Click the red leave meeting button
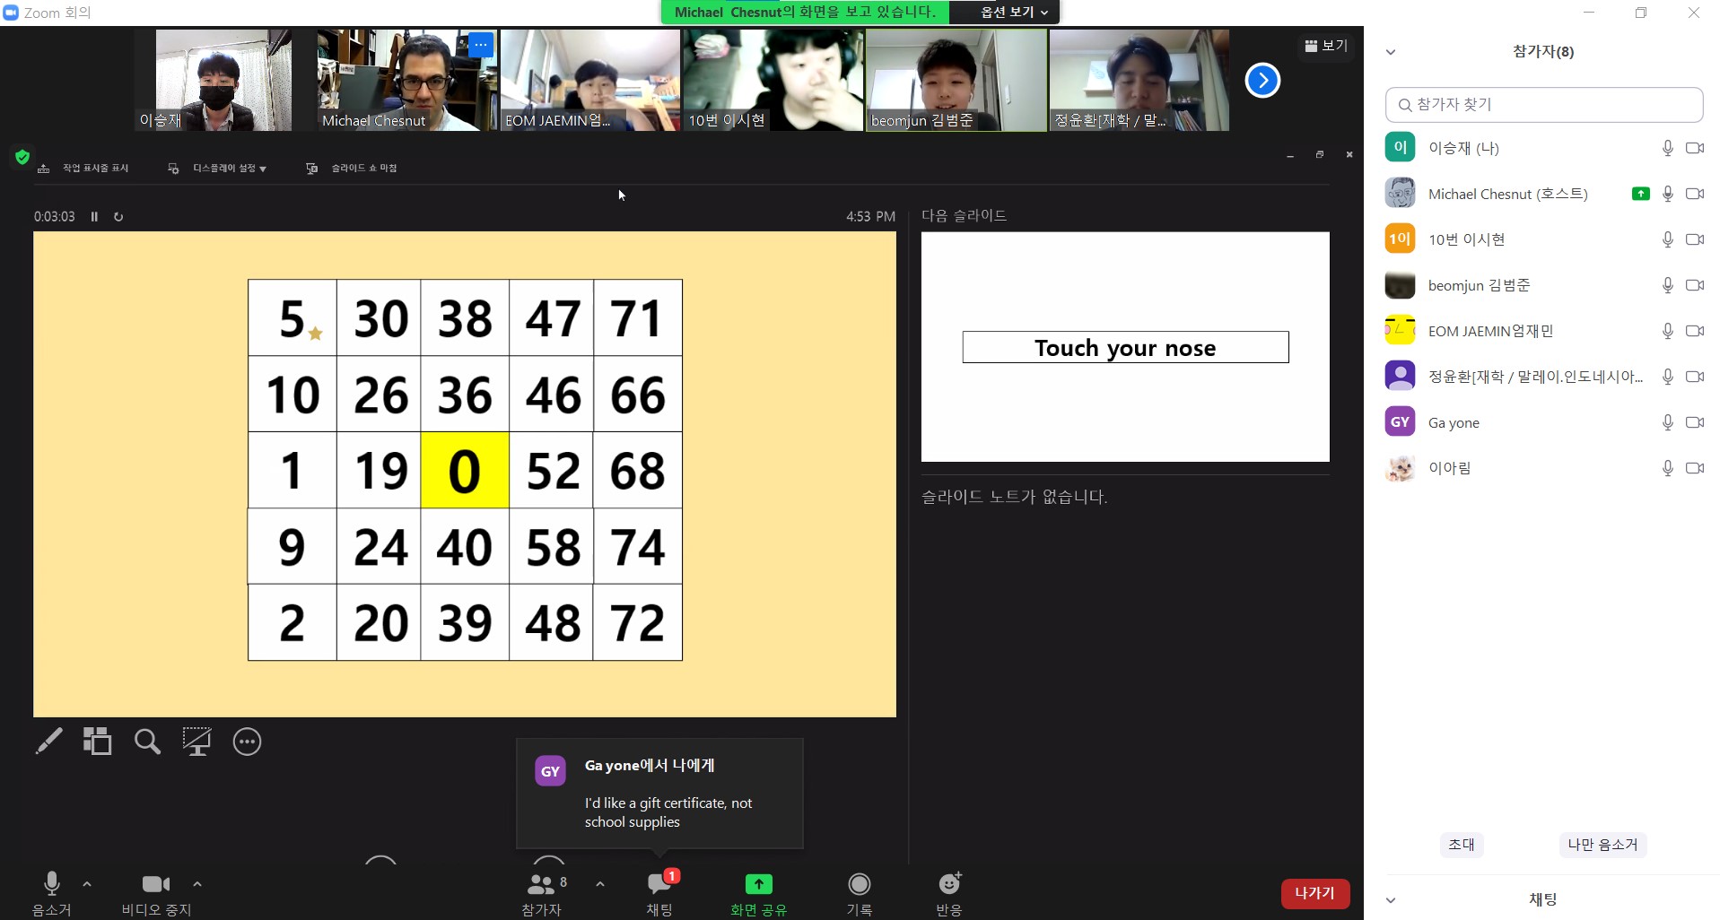Image resolution: width=1720 pixels, height=920 pixels. 1314,893
